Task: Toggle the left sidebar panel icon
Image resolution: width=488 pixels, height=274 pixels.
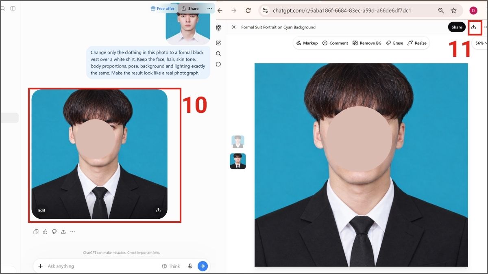Action: coord(13,8)
